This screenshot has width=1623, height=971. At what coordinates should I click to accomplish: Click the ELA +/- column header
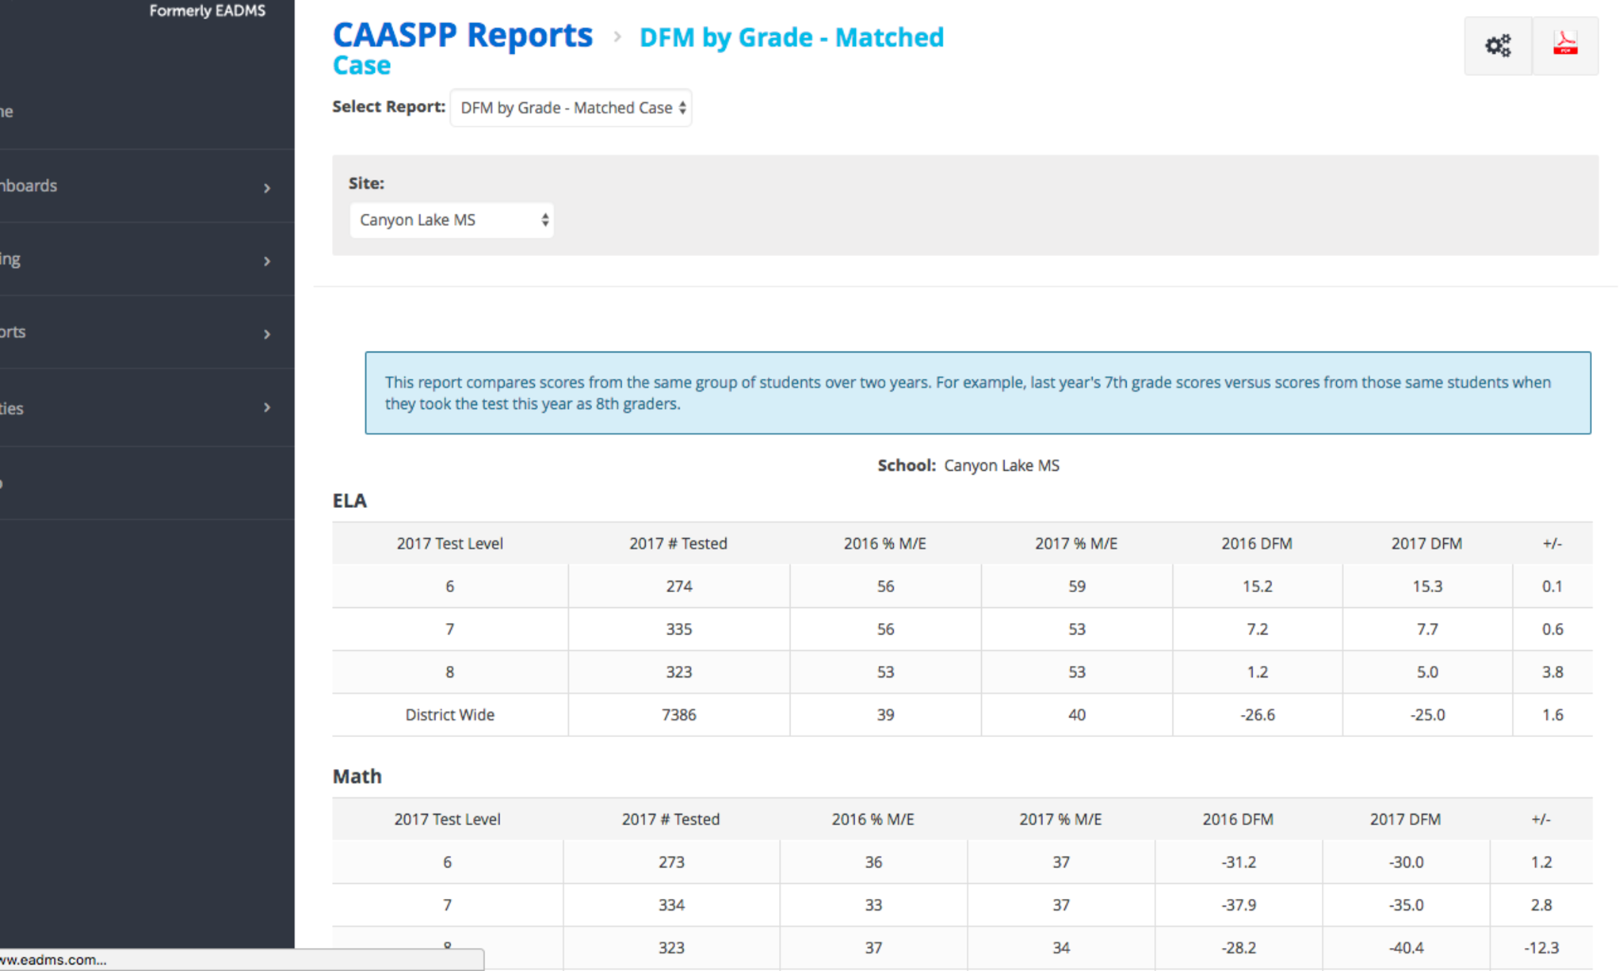tap(1552, 544)
